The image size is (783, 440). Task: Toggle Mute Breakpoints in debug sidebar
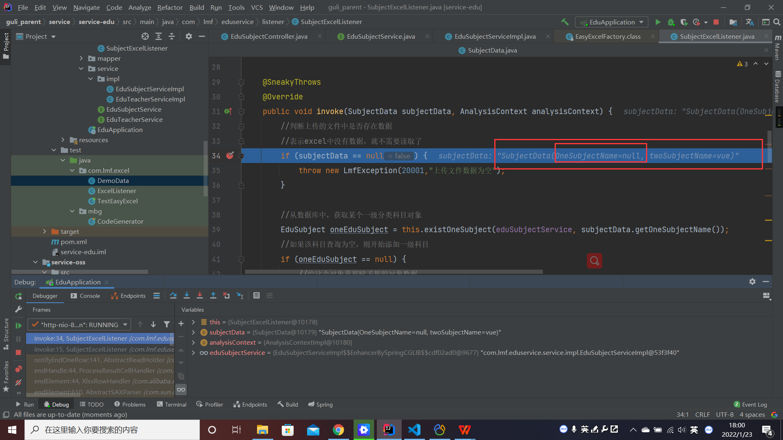pyautogui.click(x=18, y=383)
